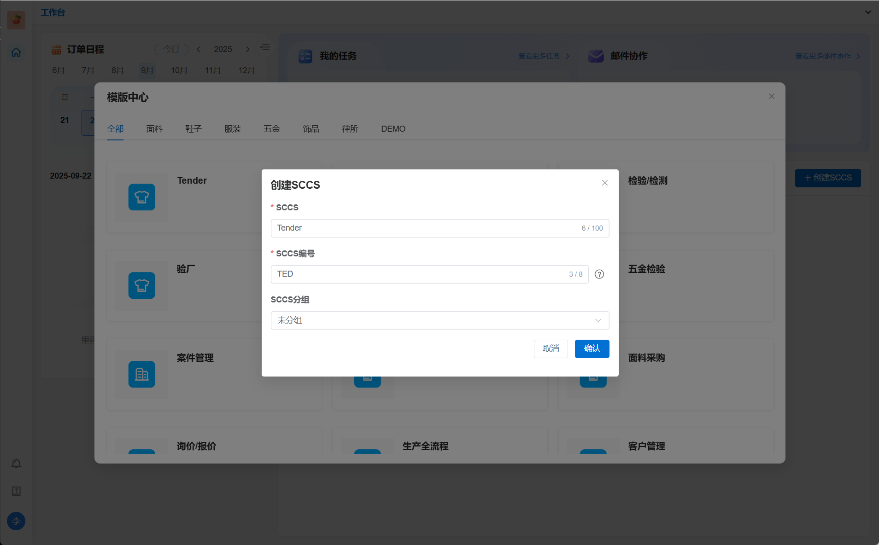
Task: Open the user avatar 李
Action: click(x=16, y=521)
